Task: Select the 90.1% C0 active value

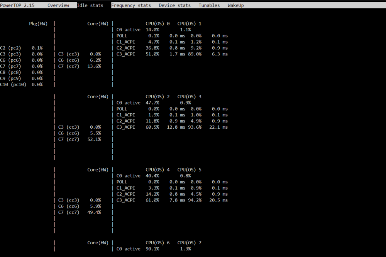Action: 152,249
